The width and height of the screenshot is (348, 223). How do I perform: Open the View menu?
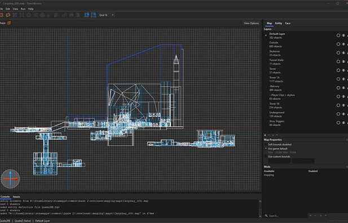pyautogui.click(x=15, y=9)
